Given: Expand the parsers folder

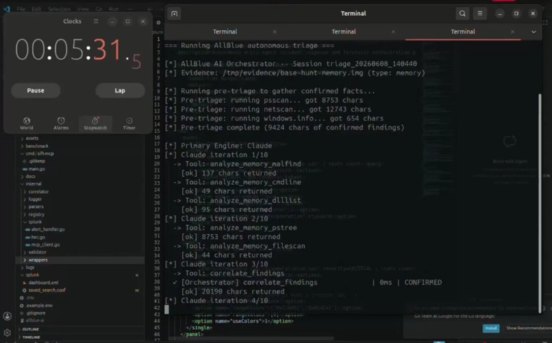Looking at the screenshot, I should (x=25, y=207).
